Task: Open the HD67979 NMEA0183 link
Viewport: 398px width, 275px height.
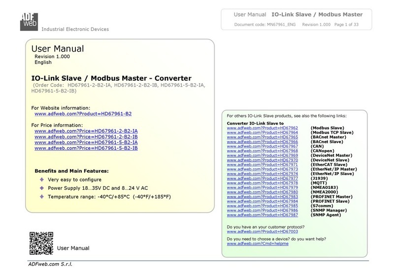Action: tap(263, 187)
